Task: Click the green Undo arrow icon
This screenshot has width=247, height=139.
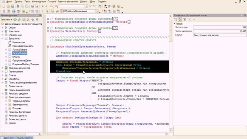Action: pyautogui.click(x=42, y=6)
